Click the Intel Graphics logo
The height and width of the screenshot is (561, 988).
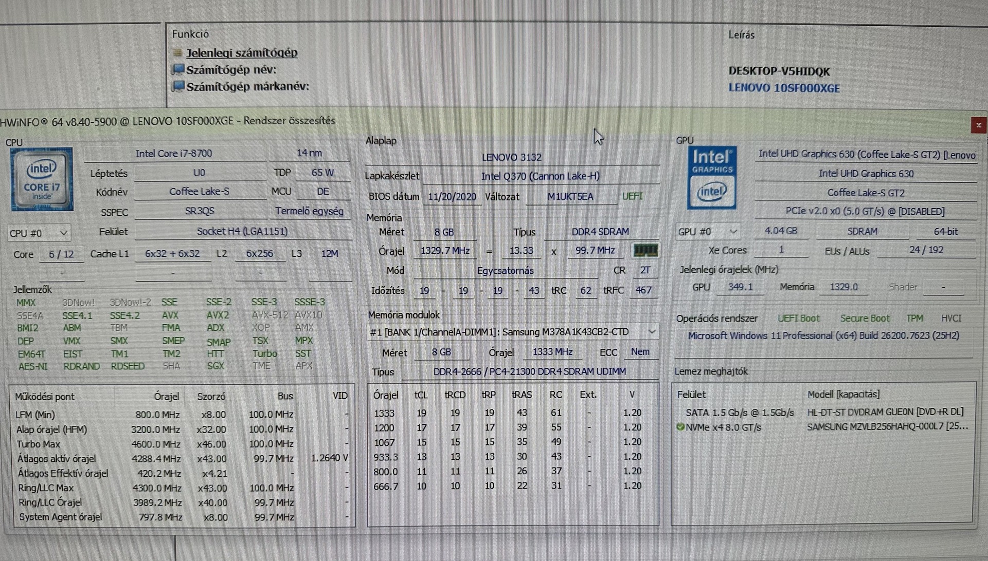point(712,178)
